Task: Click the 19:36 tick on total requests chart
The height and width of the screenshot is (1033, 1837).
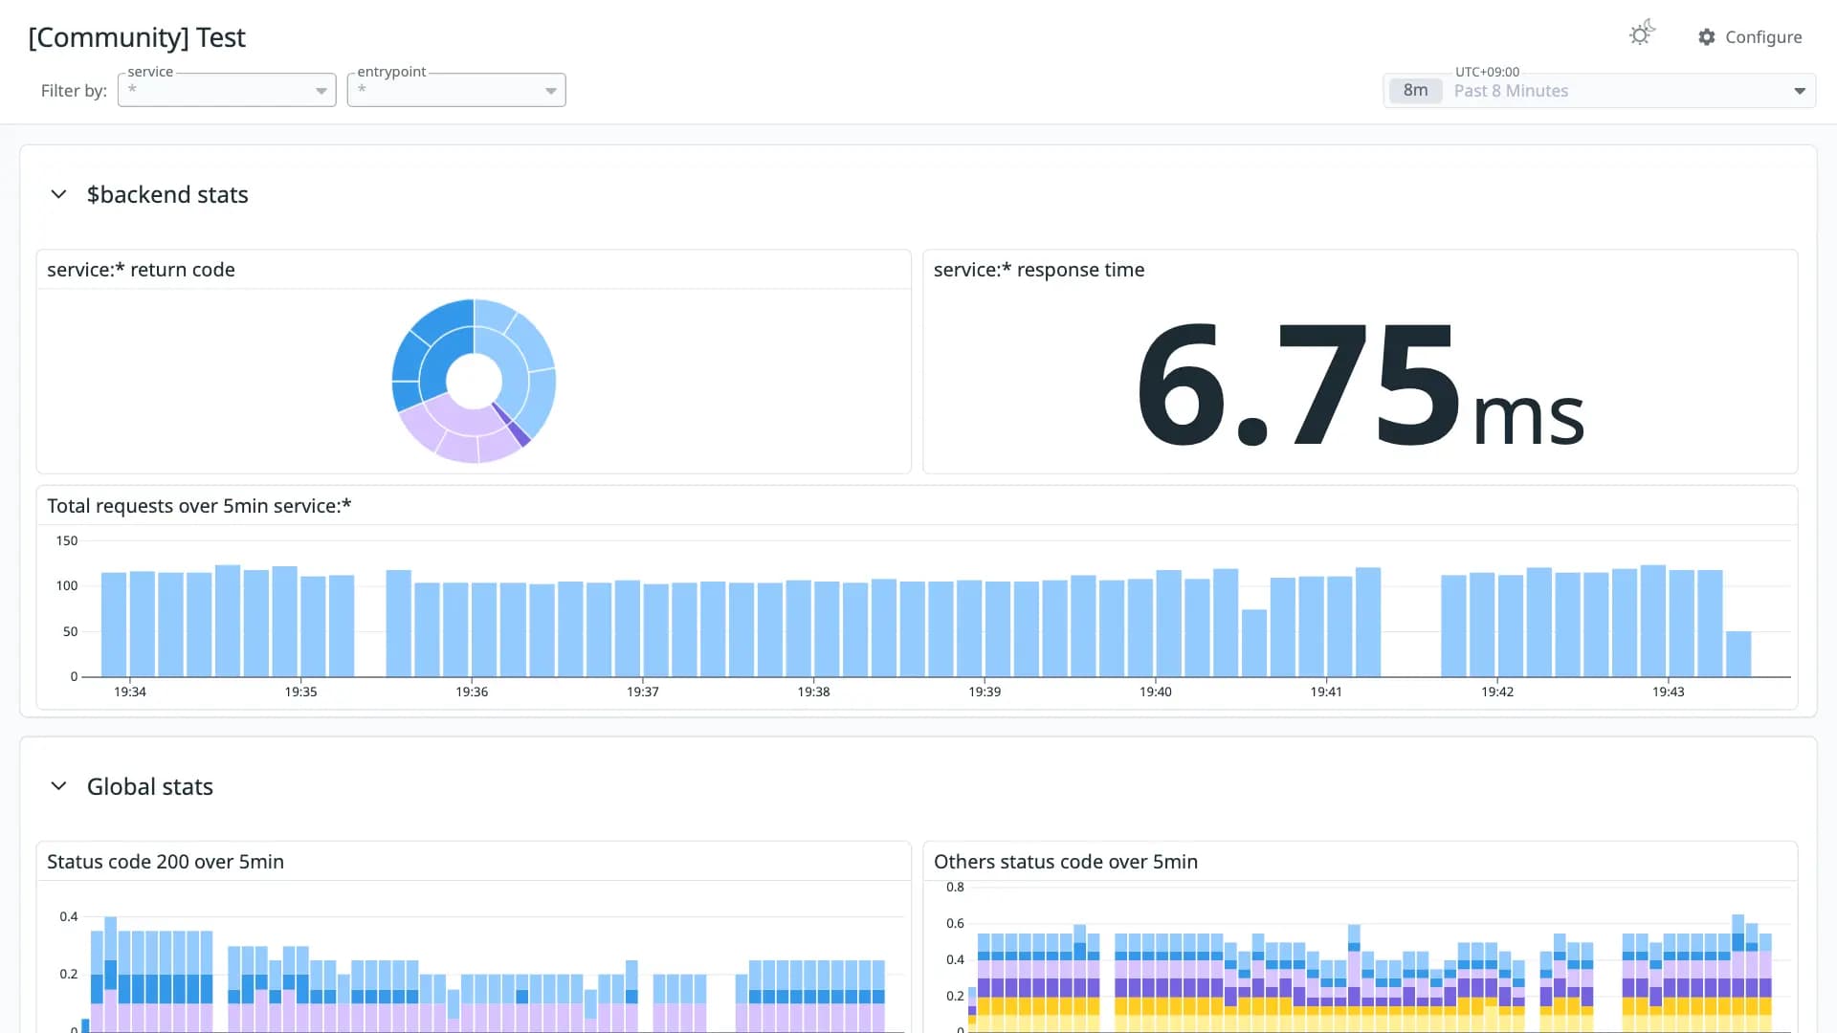Action: click(472, 692)
